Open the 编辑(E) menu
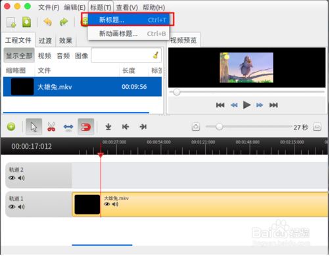 [75, 7]
